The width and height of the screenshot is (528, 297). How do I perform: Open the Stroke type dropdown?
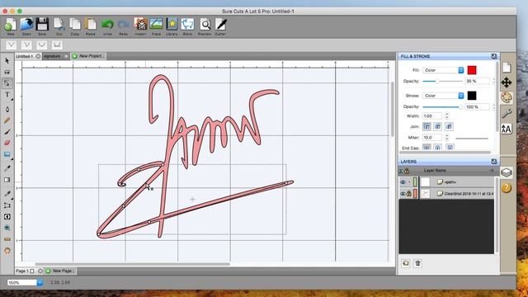point(443,96)
